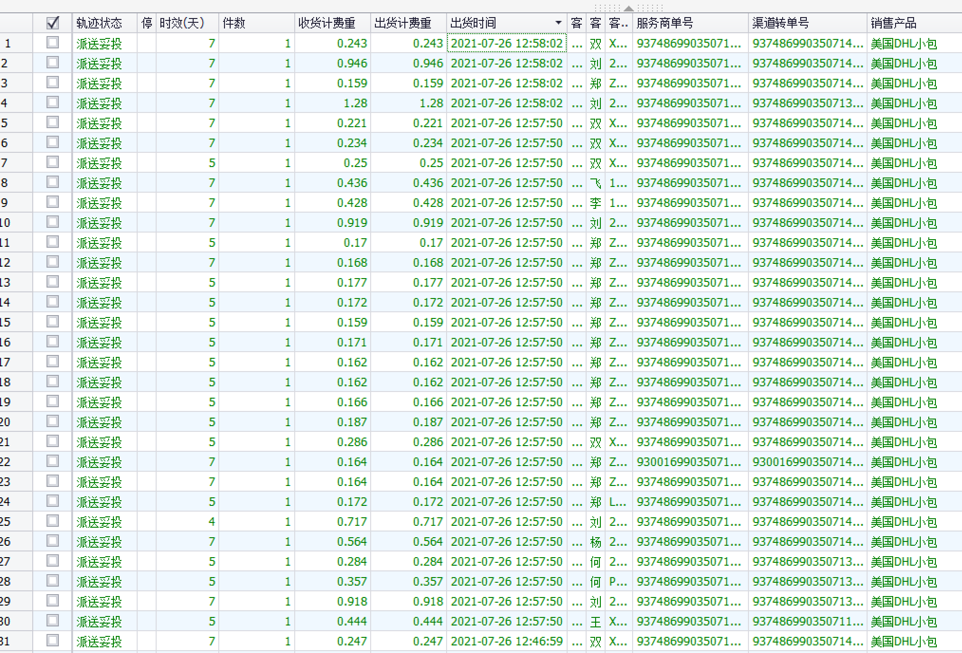Toggle the select-all checkbox in the header
962x653 pixels.
coord(53,22)
